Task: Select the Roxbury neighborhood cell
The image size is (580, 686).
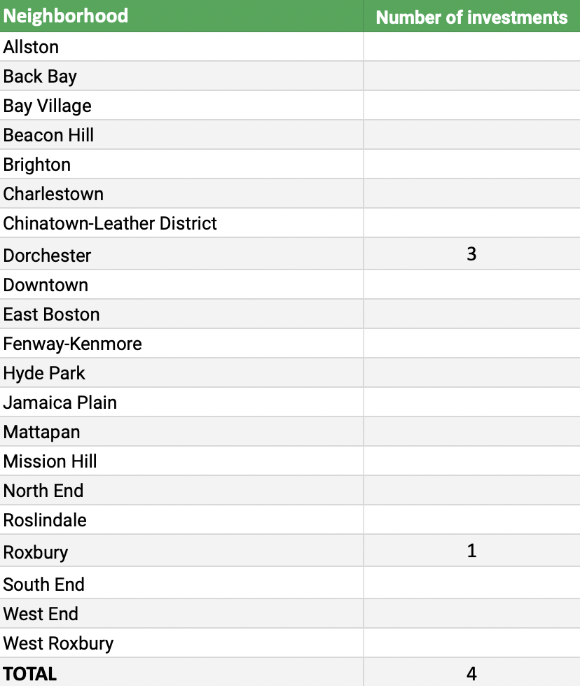Action: click(36, 552)
